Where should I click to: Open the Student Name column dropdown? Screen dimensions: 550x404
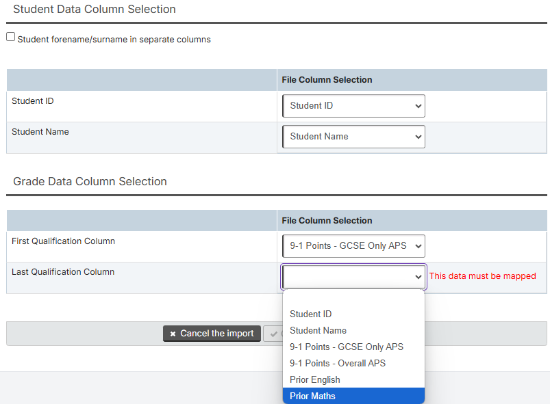tap(353, 137)
